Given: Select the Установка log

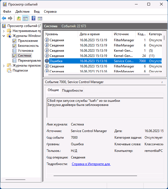Looking at the screenshot, I should (x=25, y=51).
